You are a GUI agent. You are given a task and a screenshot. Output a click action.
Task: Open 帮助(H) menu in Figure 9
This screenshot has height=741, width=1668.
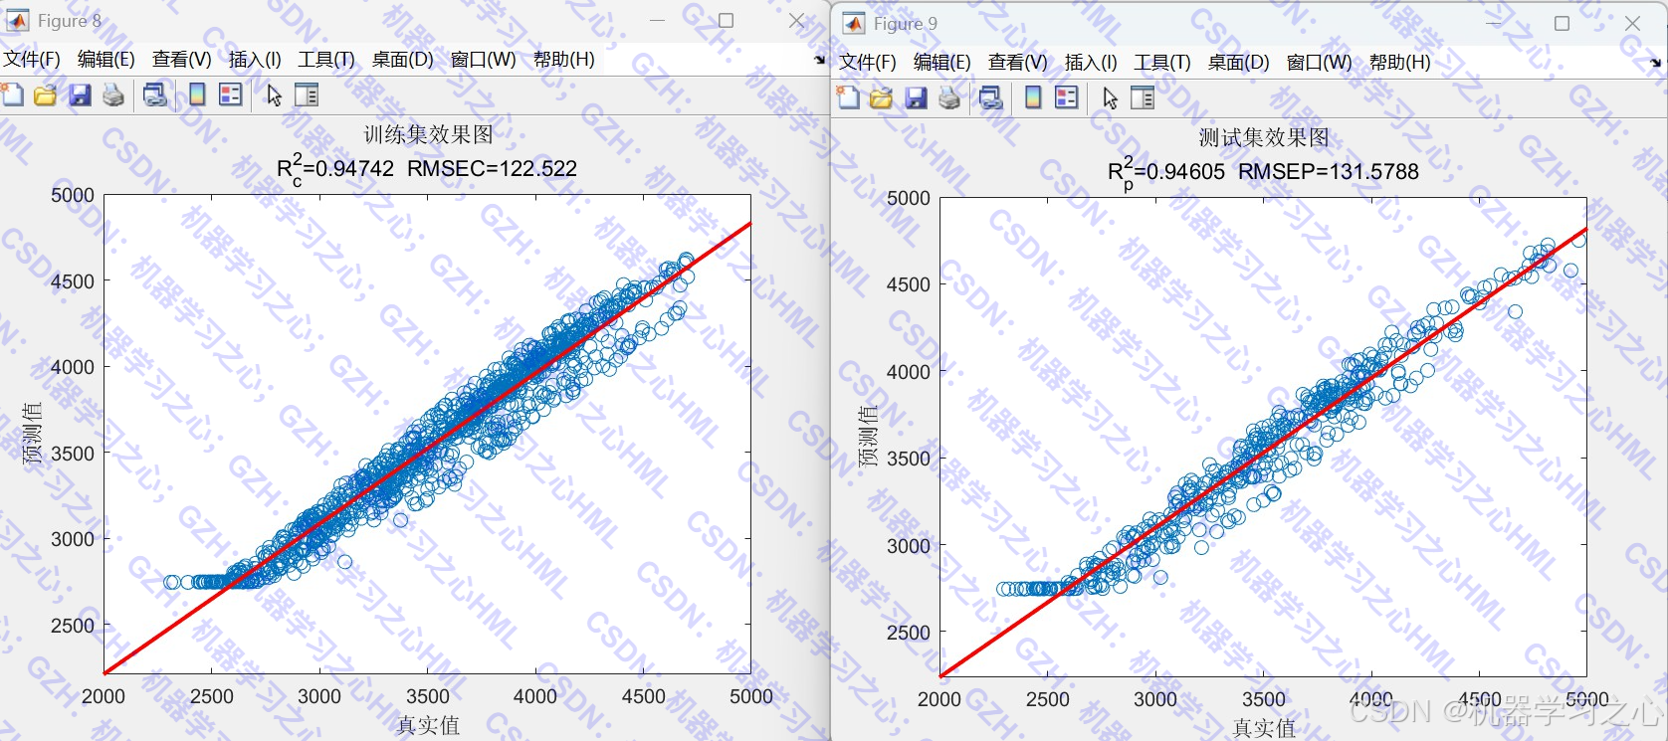(x=1399, y=63)
